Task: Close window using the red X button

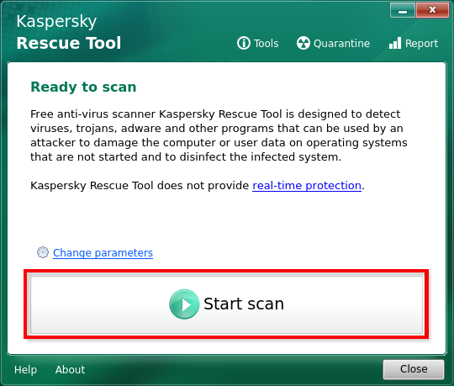Action: click(432, 10)
